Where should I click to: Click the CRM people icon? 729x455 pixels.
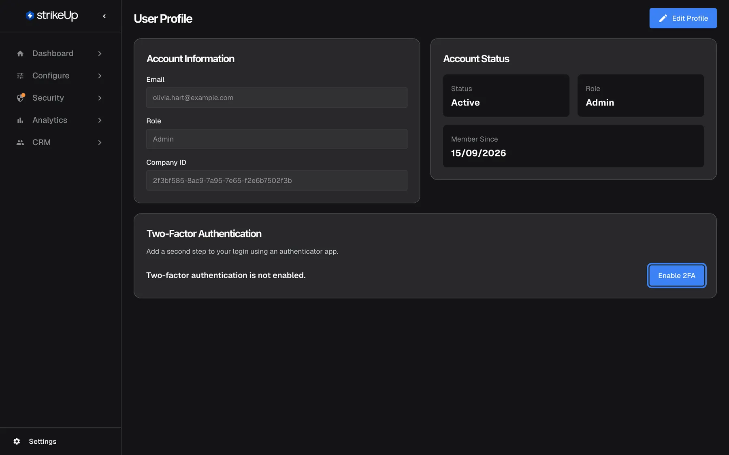(20, 142)
